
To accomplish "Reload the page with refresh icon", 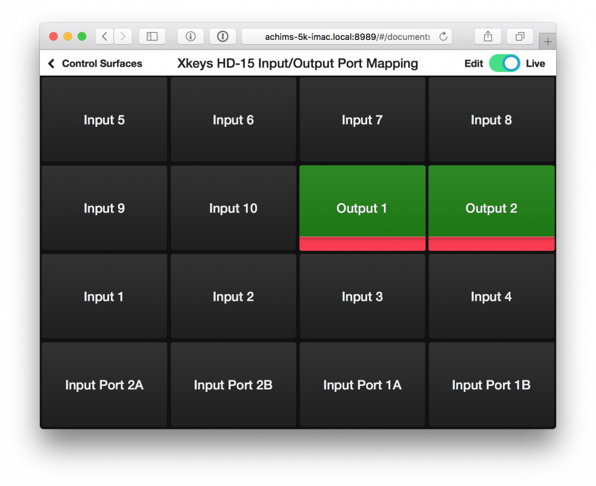I will tap(443, 36).
